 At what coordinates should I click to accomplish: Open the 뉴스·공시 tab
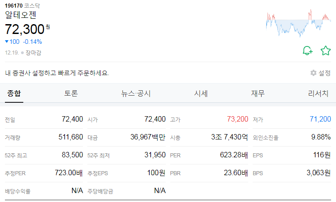(136, 93)
